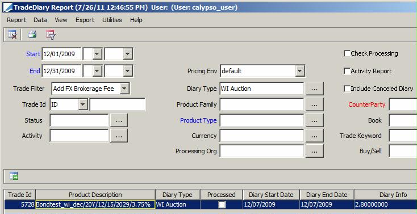Click the app icon in title bar
Screen dimensions: 417x214
tap(7, 7)
